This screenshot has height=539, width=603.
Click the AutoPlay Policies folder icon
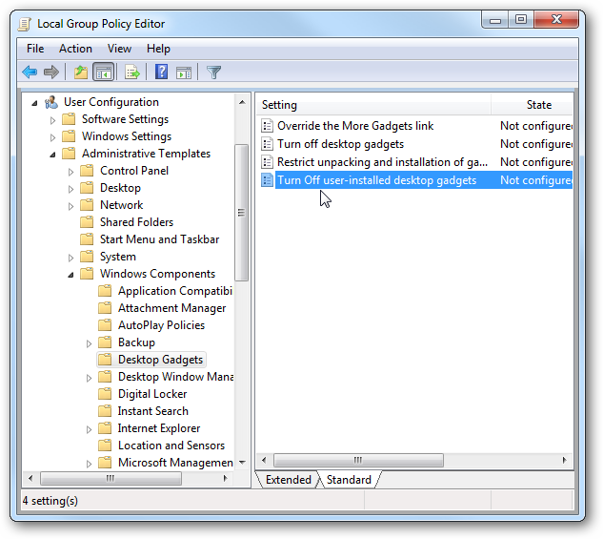[105, 325]
